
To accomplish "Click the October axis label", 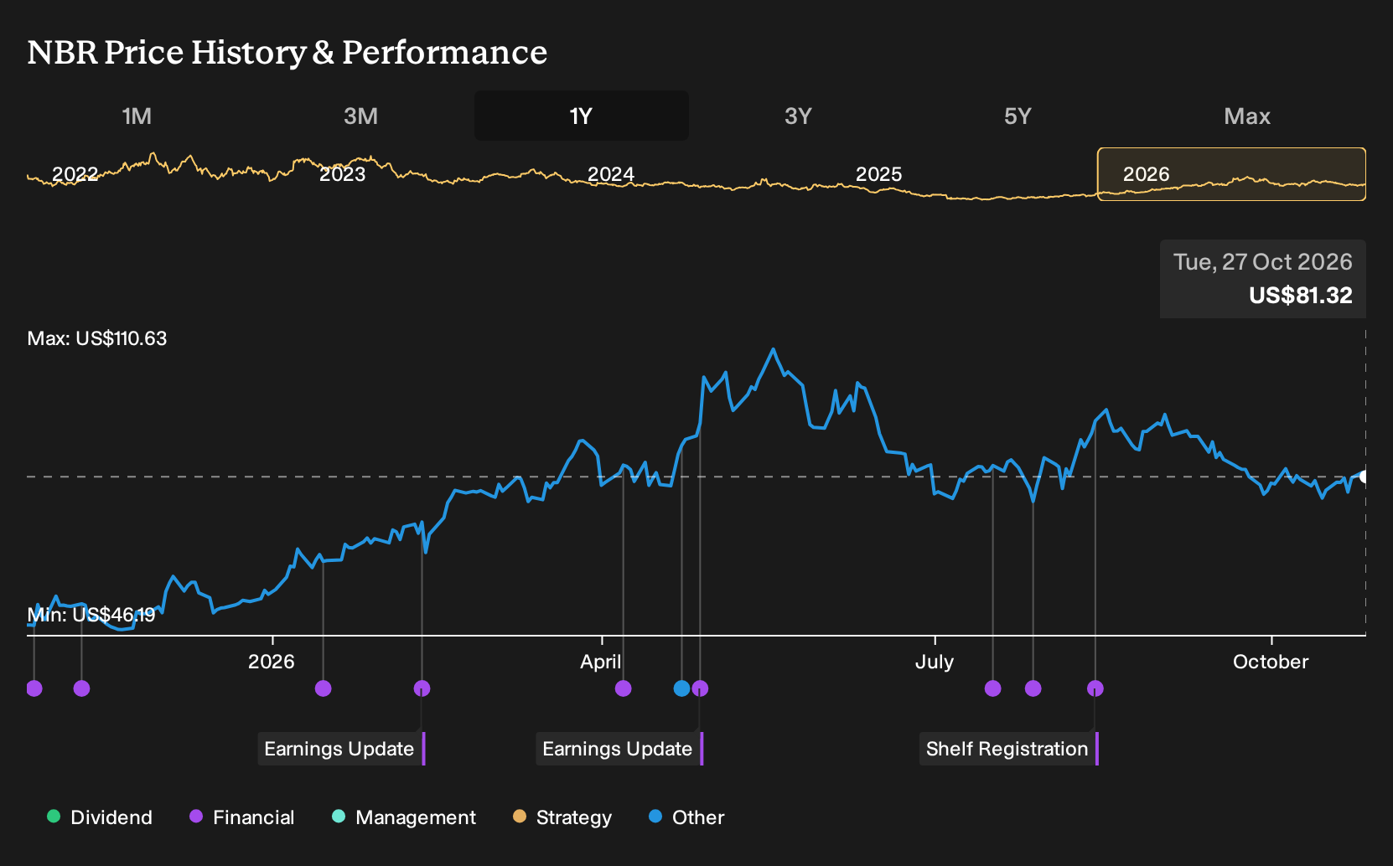I will 1271,662.
